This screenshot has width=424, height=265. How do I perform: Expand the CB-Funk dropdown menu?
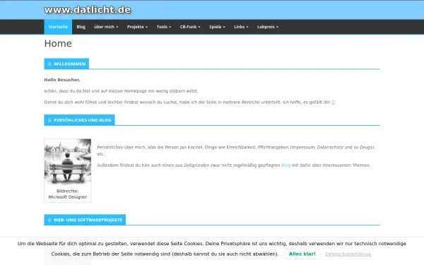190,27
